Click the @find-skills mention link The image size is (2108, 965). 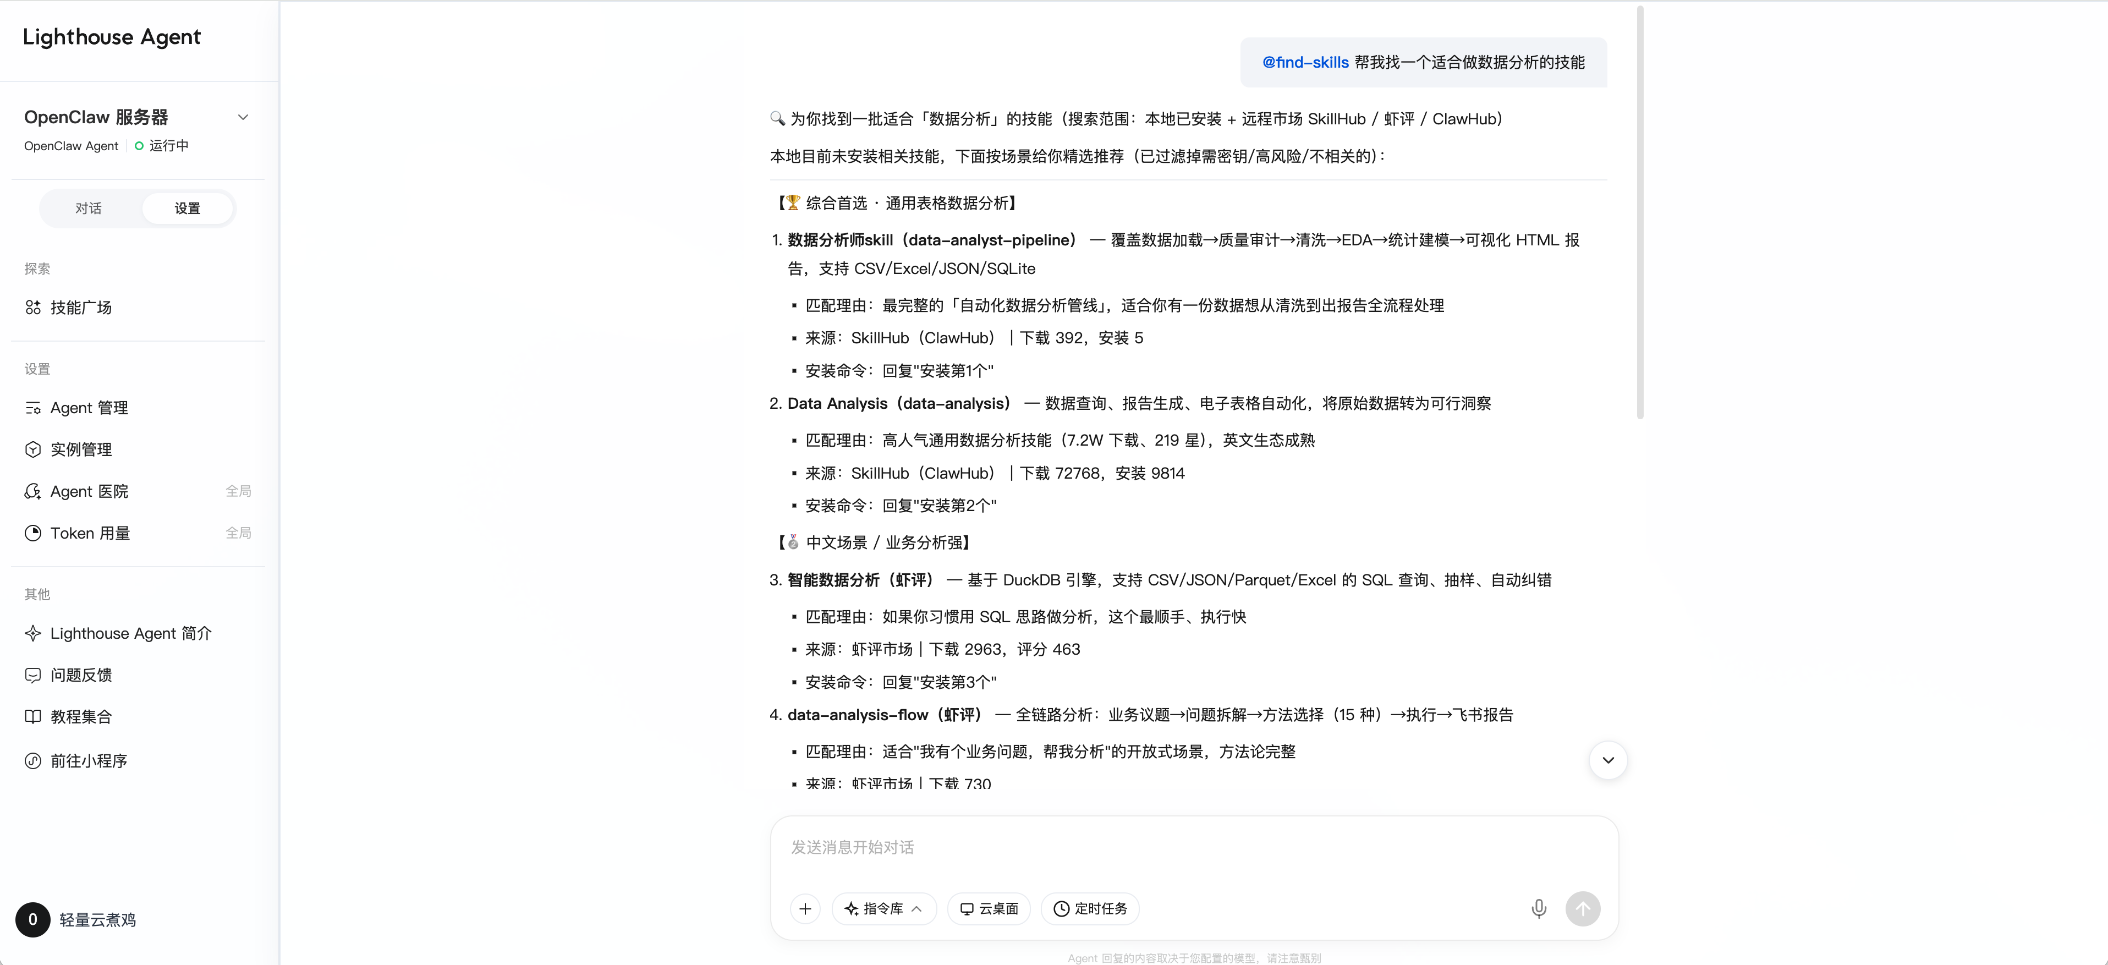(x=1305, y=62)
